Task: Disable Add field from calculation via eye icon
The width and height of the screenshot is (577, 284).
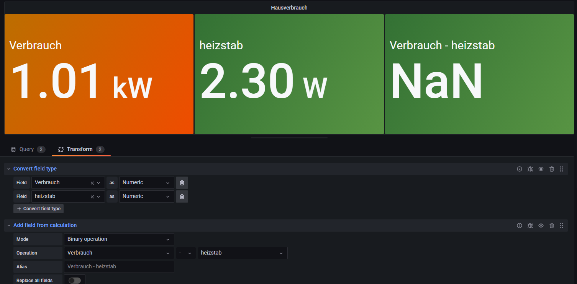Action: (x=541, y=226)
